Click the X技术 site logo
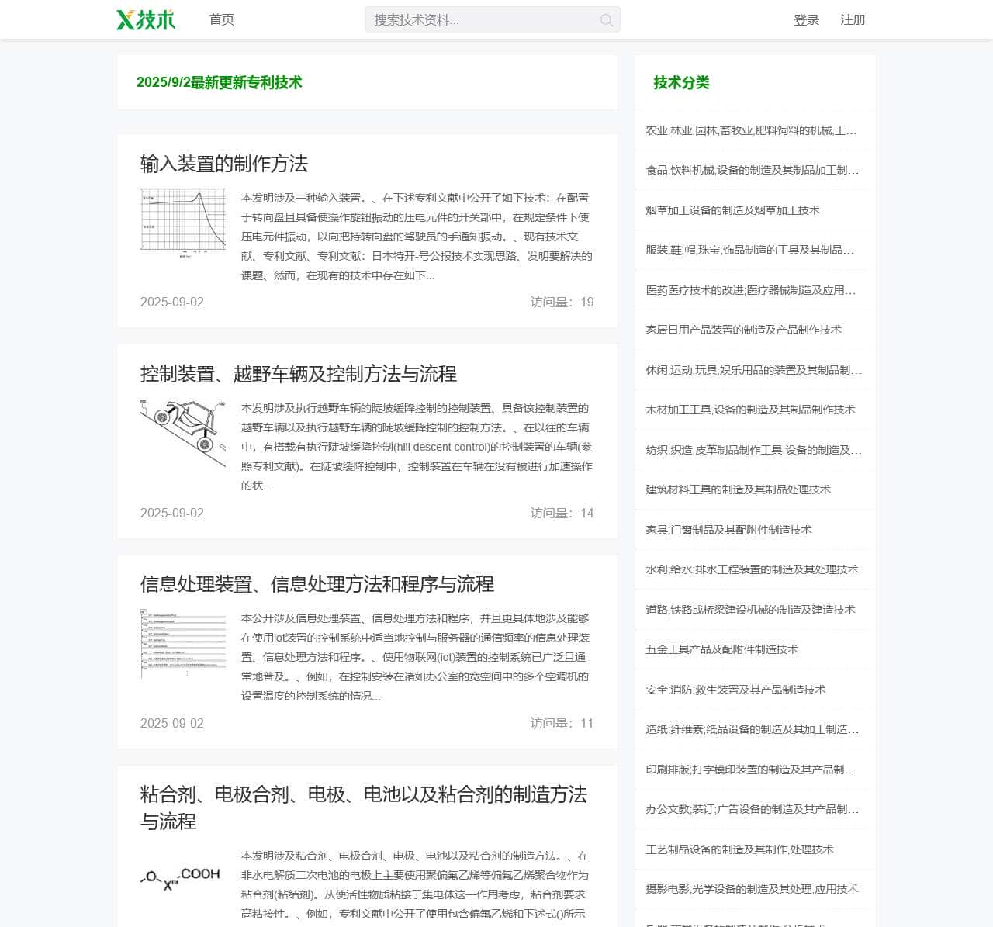Screen dimensions: 993x927 [146, 19]
